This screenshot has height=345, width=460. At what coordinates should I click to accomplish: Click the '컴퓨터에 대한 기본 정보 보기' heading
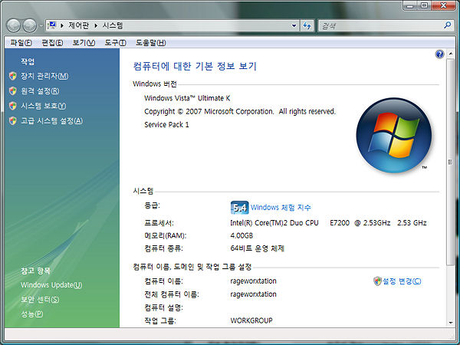tap(195, 66)
